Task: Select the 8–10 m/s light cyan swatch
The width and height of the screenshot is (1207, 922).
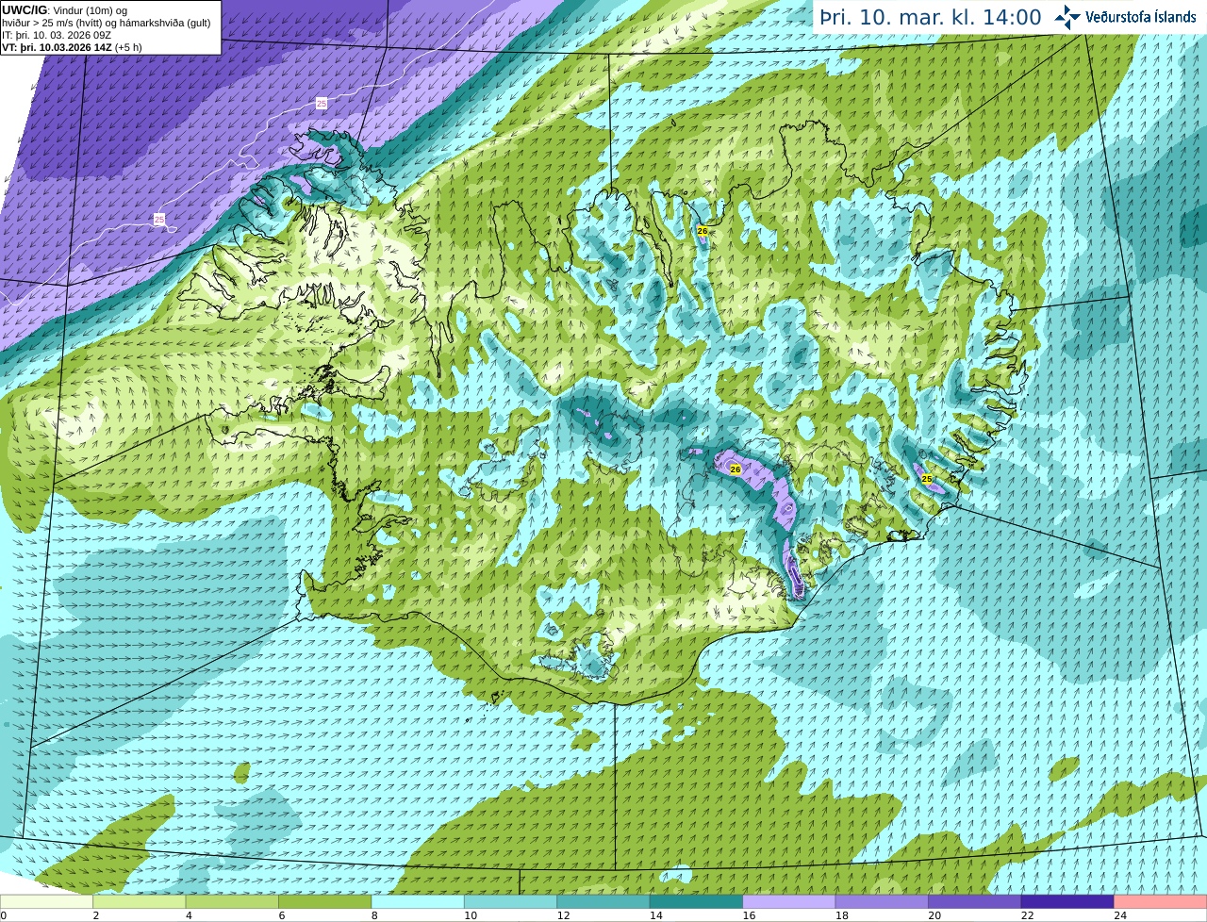Action: [418, 902]
